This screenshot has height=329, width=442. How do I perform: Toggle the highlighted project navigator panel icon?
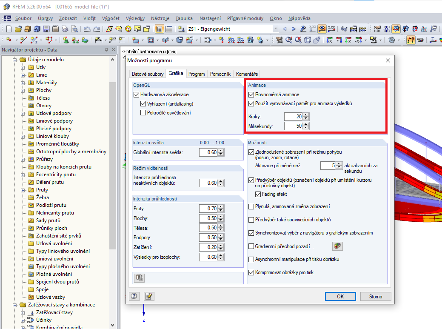pyautogui.click(x=159, y=29)
